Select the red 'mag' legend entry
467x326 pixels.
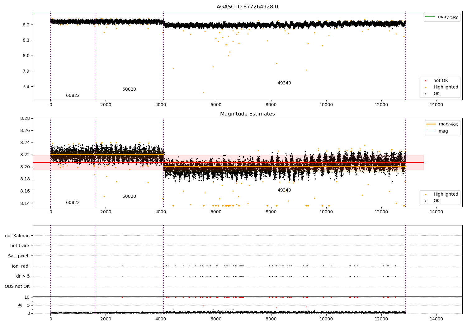click(x=437, y=131)
